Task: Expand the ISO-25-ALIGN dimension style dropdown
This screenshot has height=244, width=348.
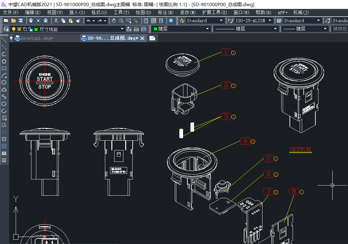Action: 270,21
